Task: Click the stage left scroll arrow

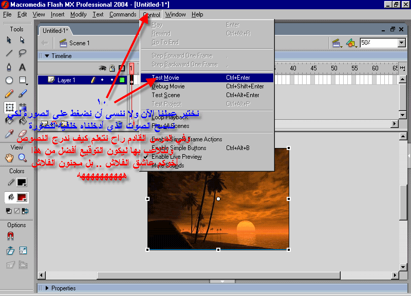Action: coord(42,275)
